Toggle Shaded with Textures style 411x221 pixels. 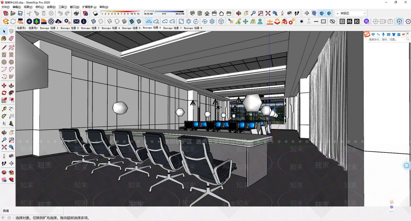(132, 21)
